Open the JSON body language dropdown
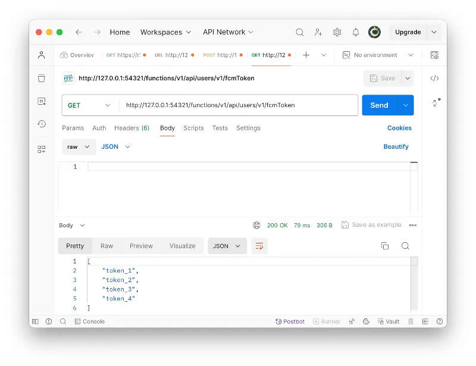476x366 pixels. pos(115,147)
